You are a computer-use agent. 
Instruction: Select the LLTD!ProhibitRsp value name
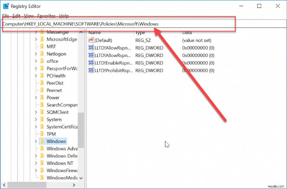[114, 70]
